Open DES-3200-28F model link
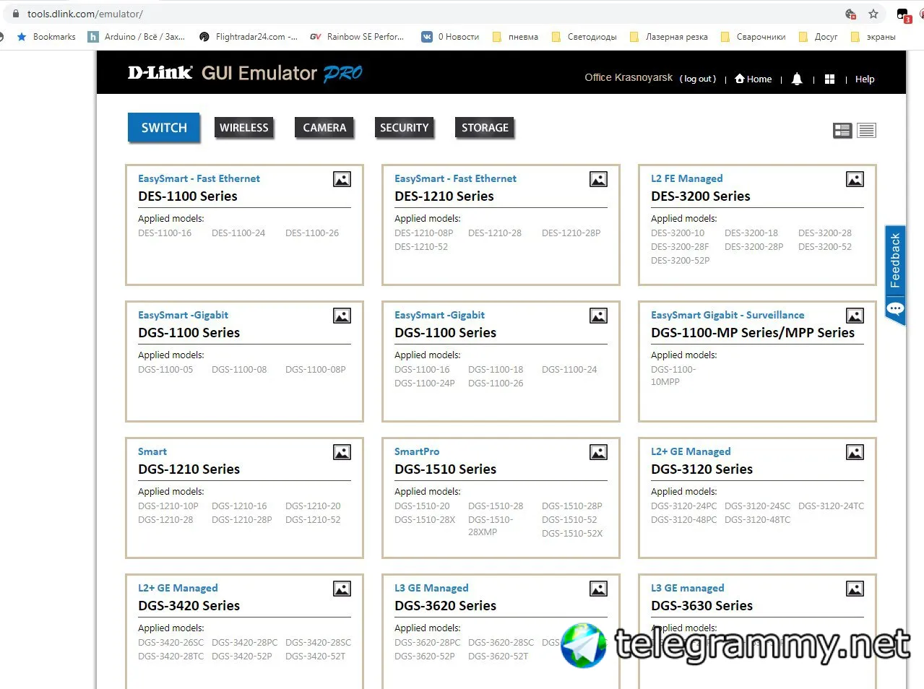This screenshot has width=924, height=689. pyautogui.click(x=680, y=247)
